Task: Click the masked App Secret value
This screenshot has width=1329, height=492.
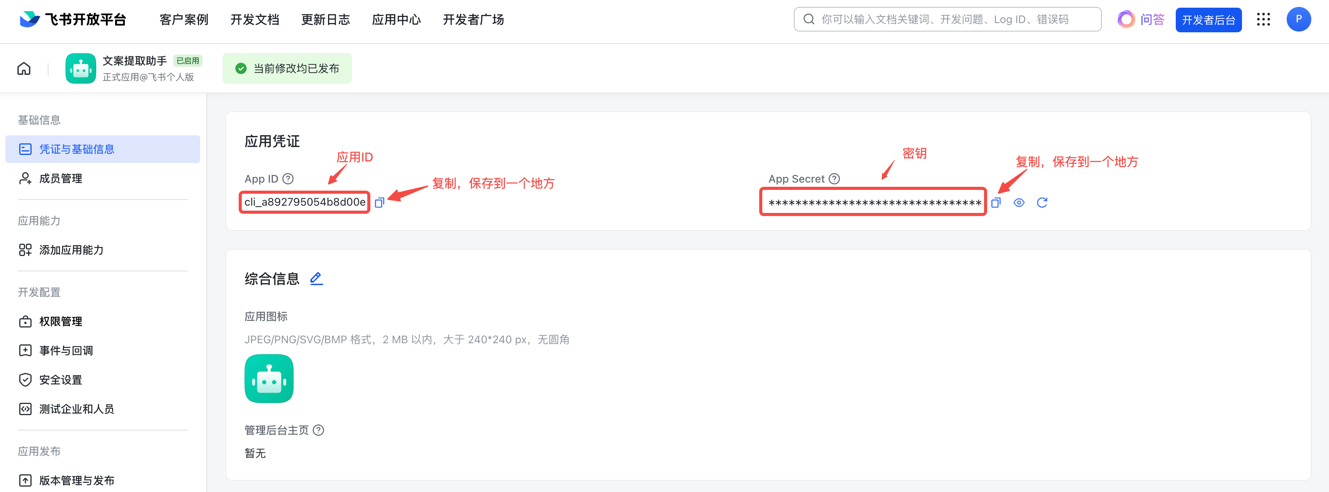Action: [x=874, y=203]
